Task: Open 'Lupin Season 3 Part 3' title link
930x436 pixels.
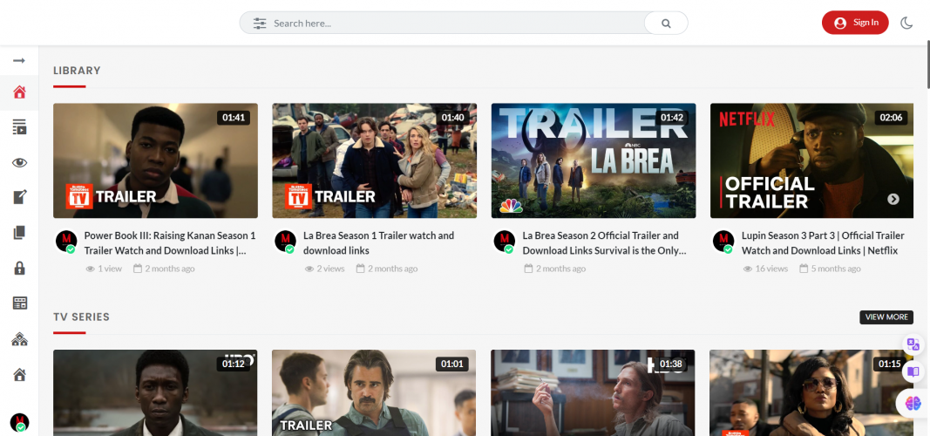Action: (x=823, y=242)
